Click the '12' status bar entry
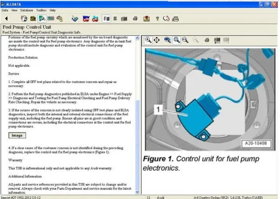Screen dimensions: 280x199 tap(148, 198)
